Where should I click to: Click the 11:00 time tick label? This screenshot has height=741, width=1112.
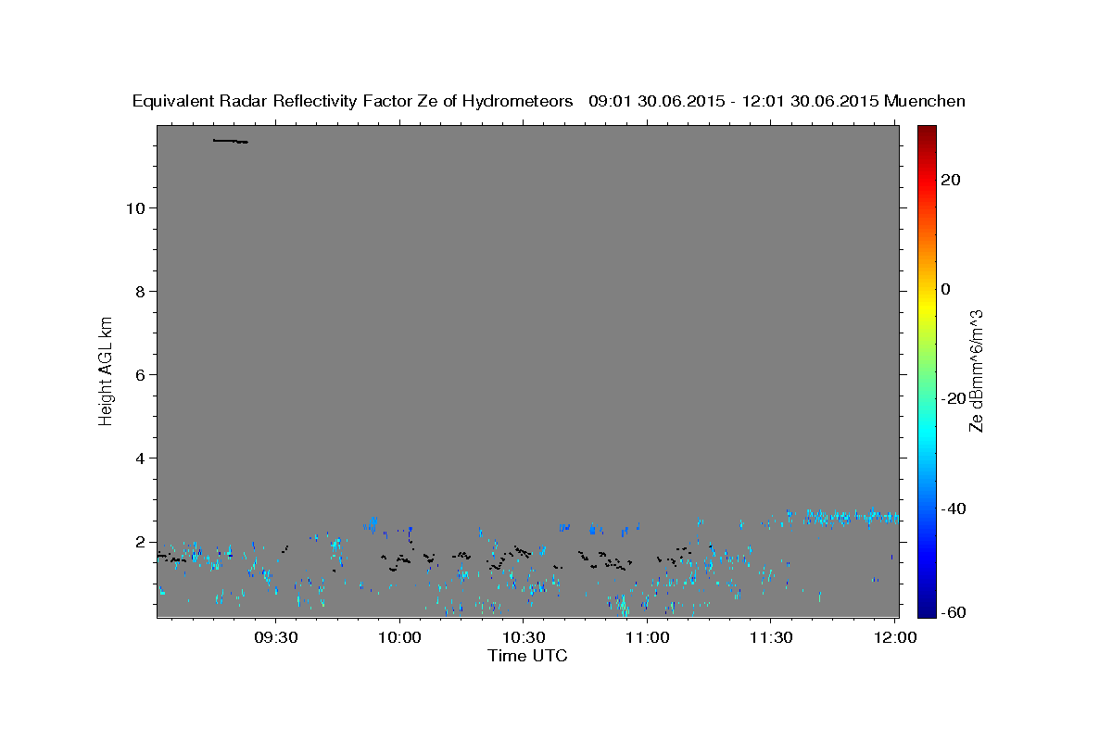(648, 638)
